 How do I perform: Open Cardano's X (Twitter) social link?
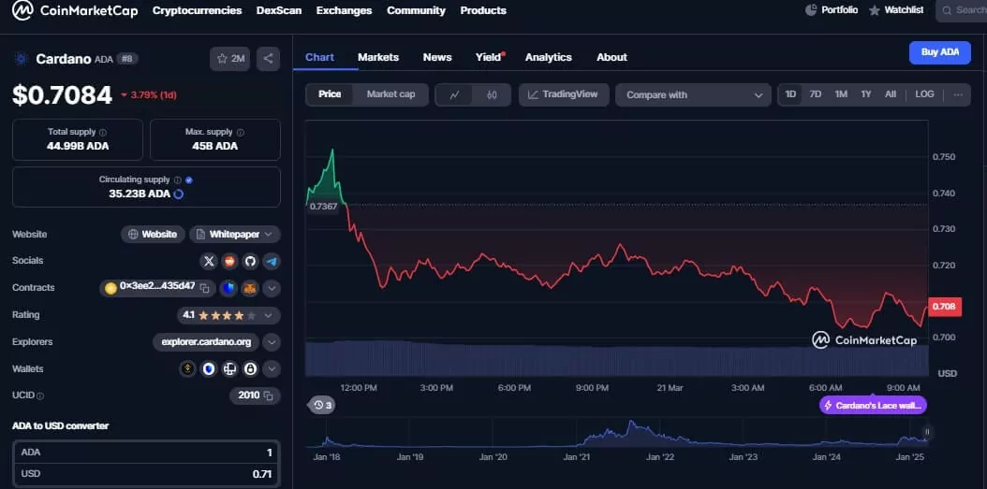[x=209, y=261]
